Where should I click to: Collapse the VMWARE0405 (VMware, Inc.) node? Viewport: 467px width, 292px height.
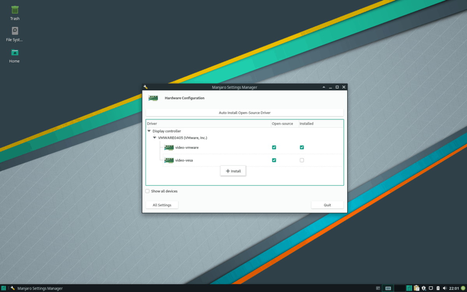(x=154, y=137)
